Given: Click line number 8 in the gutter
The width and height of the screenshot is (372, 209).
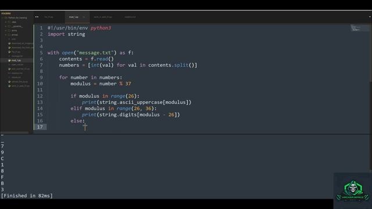Looking at the screenshot, I should coord(41,71).
